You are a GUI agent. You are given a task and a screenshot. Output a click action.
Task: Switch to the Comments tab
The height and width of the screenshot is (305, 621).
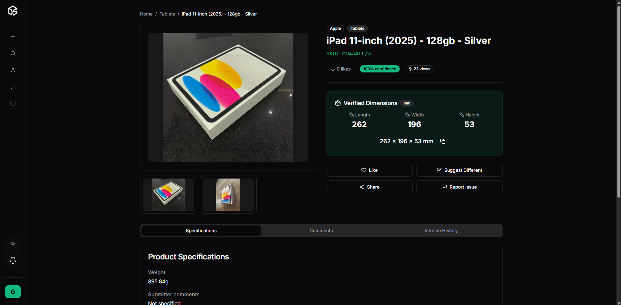[x=321, y=231]
